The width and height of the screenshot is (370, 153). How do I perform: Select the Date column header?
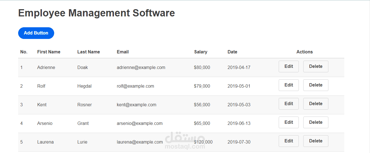pyautogui.click(x=232, y=52)
